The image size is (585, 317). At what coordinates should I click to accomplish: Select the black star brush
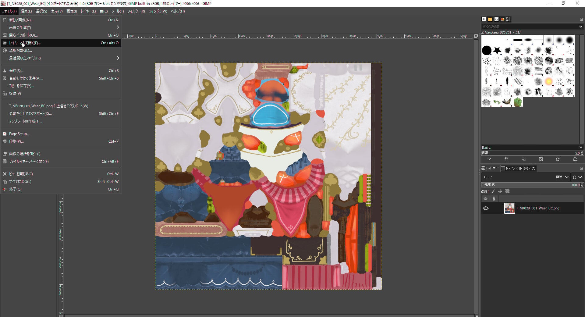(497, 50)
